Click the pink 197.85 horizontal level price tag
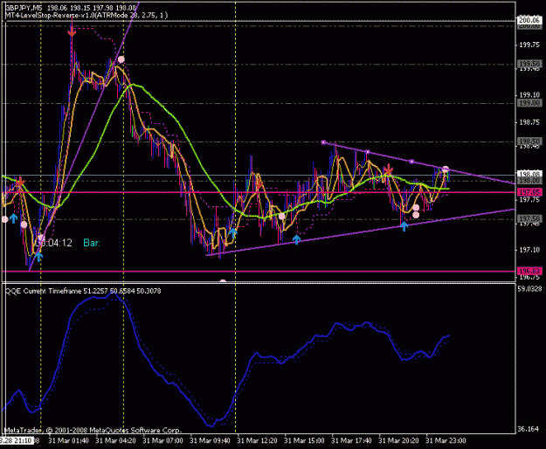 tap(529, 192)
